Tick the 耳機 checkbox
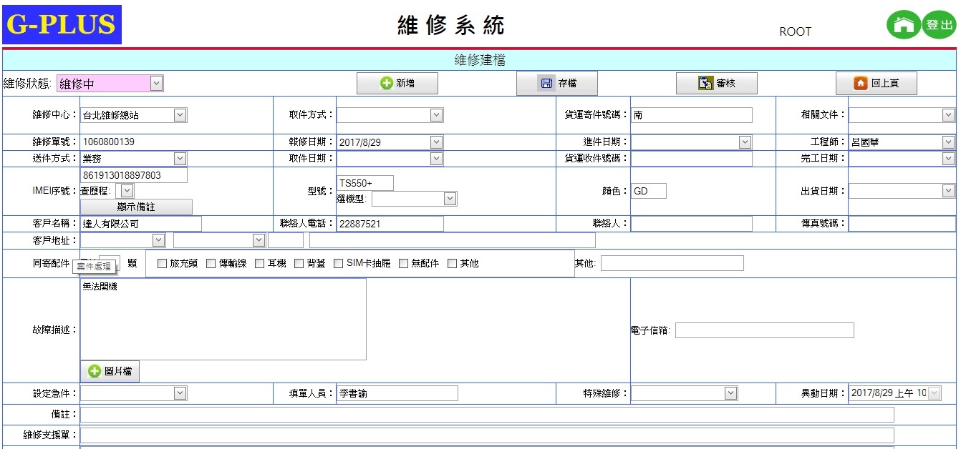 tap(260, 264)
